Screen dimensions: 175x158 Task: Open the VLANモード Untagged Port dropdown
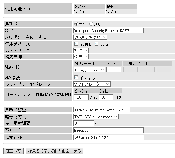(90, 70)
